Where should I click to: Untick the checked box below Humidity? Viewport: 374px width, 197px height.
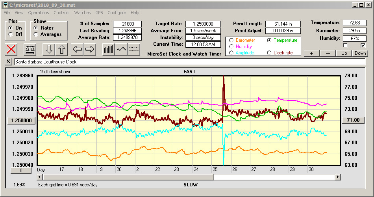363,45
